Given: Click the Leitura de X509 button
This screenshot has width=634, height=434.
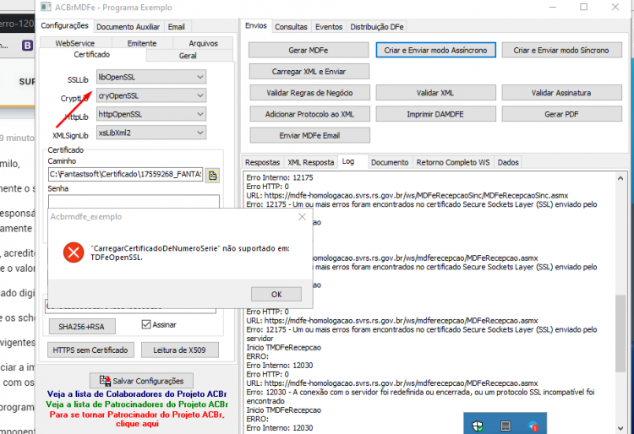Looking at the screenshot, I should point(179,350).
